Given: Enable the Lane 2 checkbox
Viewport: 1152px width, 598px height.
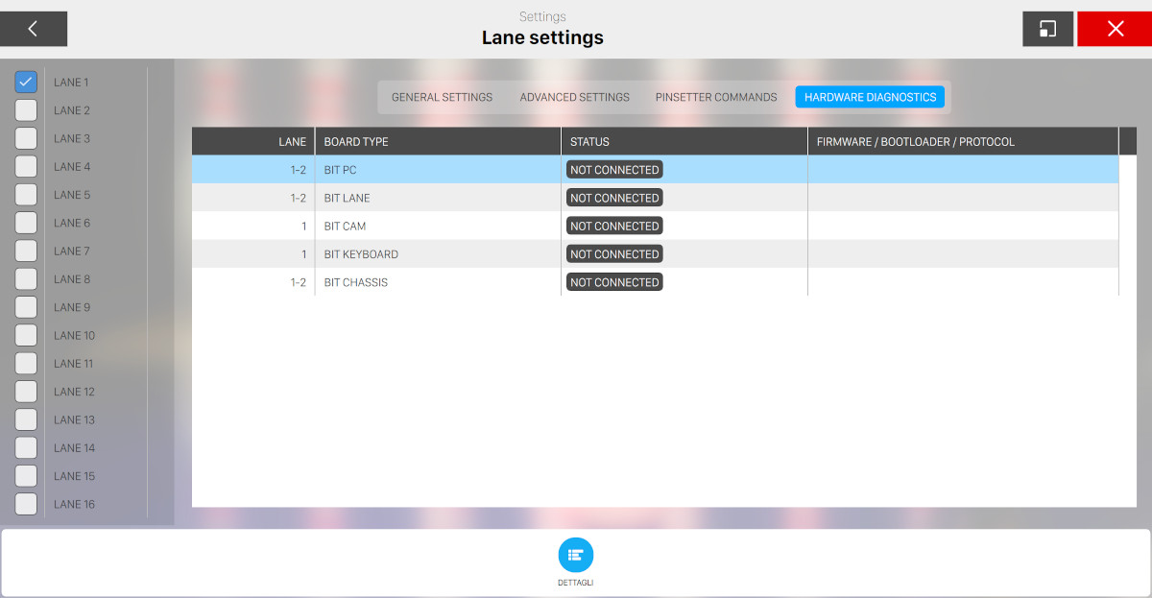Looking at the screenshot, I should (26, 110).
